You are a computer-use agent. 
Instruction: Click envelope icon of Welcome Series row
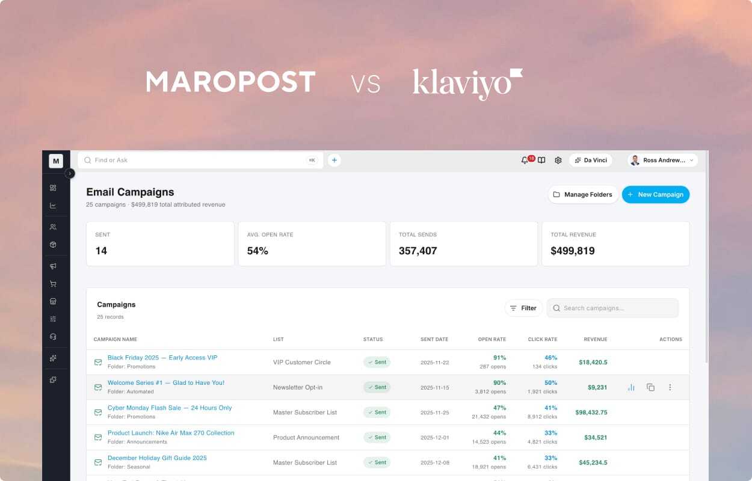click(98, 387)
